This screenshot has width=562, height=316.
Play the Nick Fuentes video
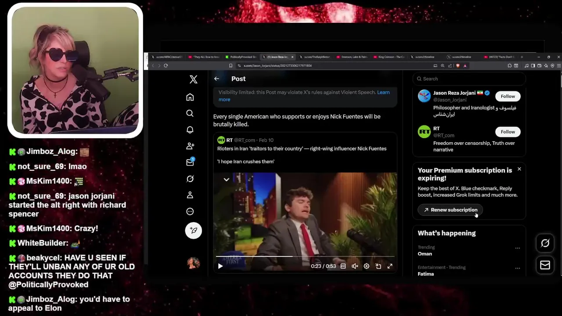[220, 266]
